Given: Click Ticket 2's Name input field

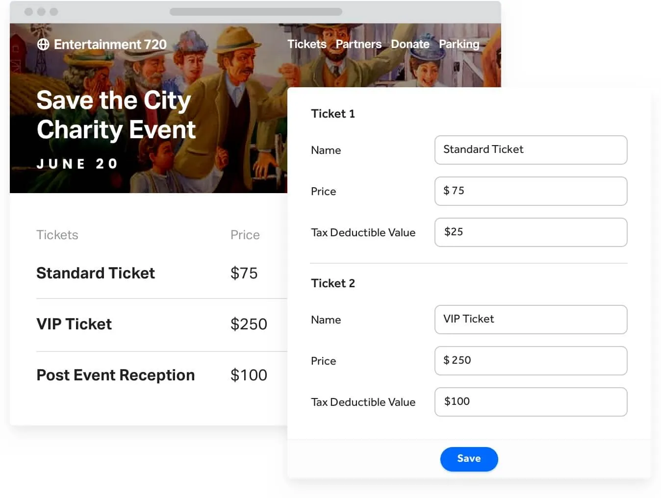Looking at the screenshot, I should coord(531,320).
